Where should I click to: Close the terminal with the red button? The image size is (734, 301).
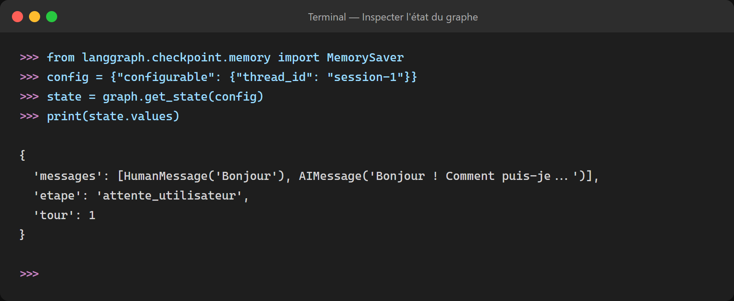(17, 17)
